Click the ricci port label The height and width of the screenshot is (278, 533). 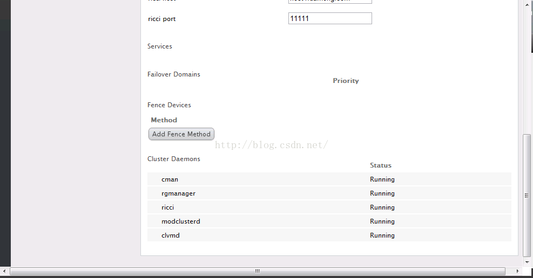click(x=162, y=19)
